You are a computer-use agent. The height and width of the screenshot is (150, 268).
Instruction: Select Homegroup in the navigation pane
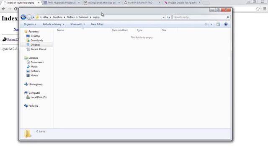[x=35, y=84]
